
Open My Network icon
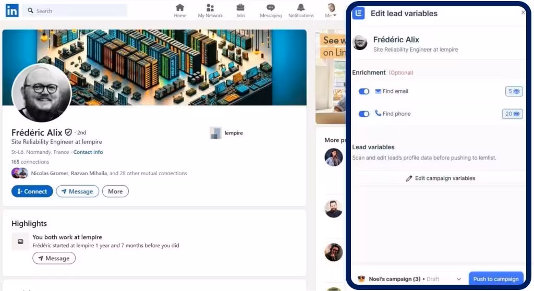[210, 8]
